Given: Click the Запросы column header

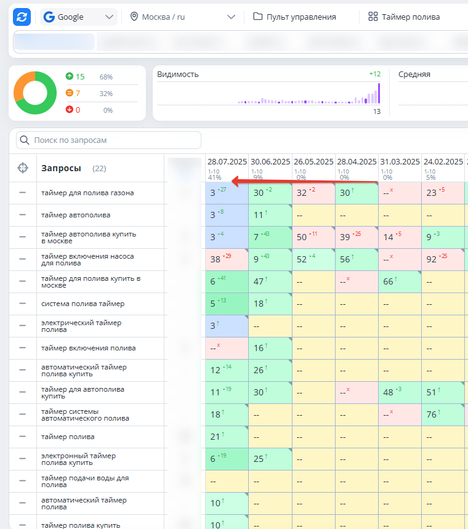Looking at the screenshot, I should click(61, 168).
